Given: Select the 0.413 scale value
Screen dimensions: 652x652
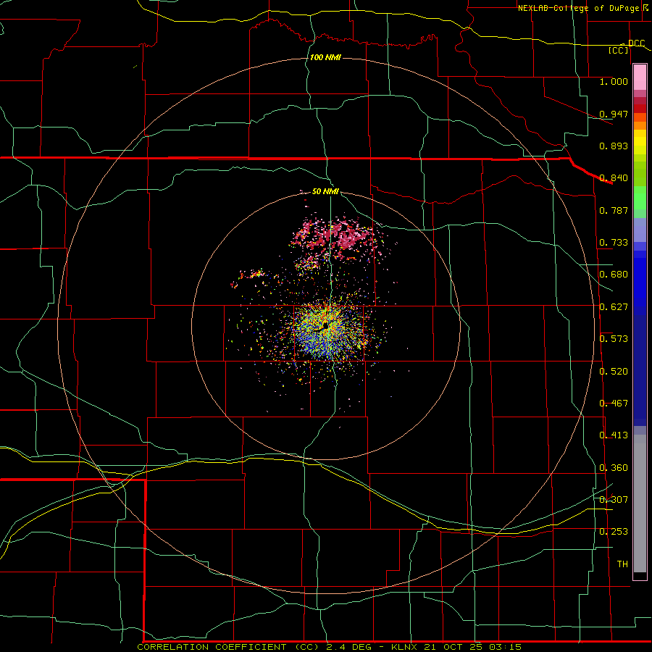Looking at the screenshot, I should (614, 435).
